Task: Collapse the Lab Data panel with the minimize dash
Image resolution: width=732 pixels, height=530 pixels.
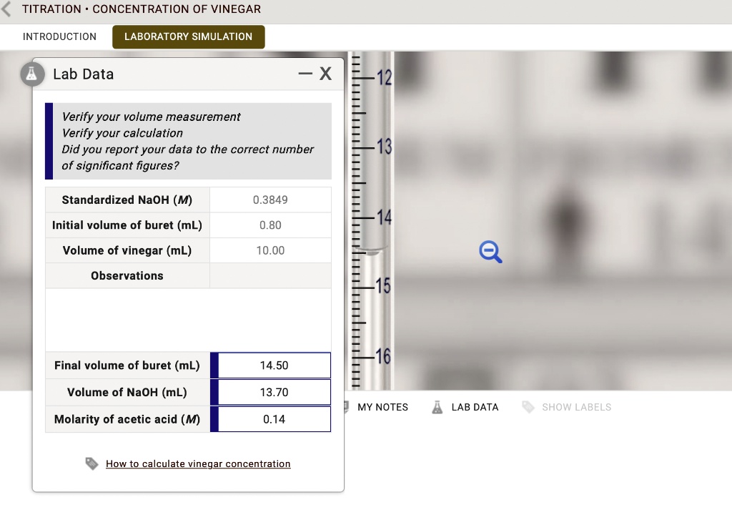Action: pos(307,73)
